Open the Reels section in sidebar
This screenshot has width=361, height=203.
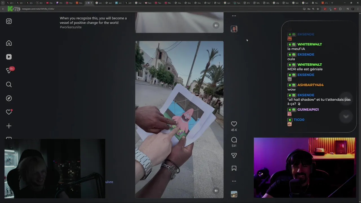9,57
